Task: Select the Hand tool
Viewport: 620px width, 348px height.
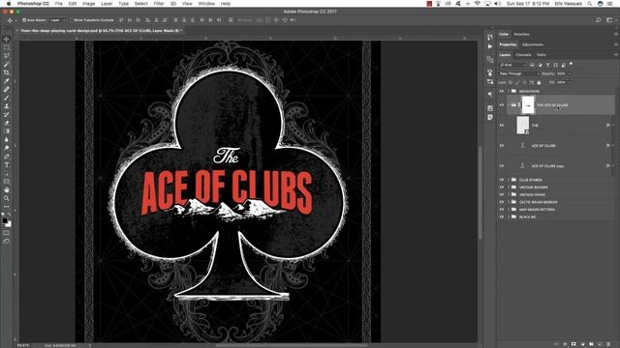Action: pyautogui.click(x=7, y=189)
